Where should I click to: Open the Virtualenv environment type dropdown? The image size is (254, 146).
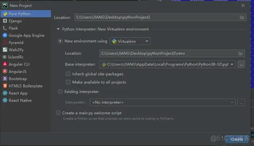(x=130, y=41)
